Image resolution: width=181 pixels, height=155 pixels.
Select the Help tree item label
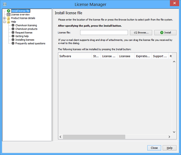13,22
